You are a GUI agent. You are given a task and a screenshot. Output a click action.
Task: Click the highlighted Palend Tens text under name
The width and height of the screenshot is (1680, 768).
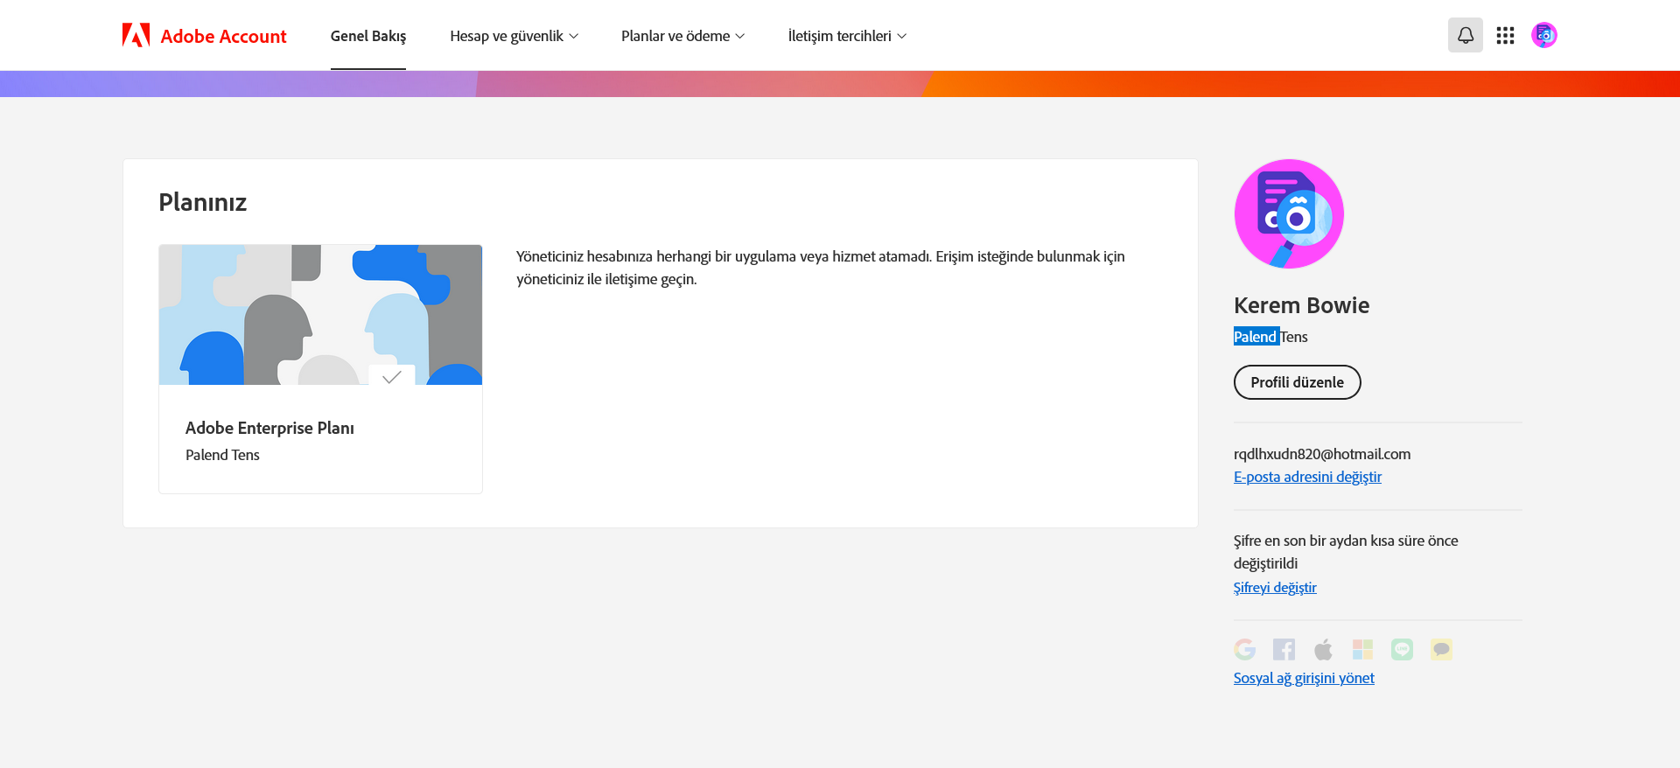click(1270, 337)
